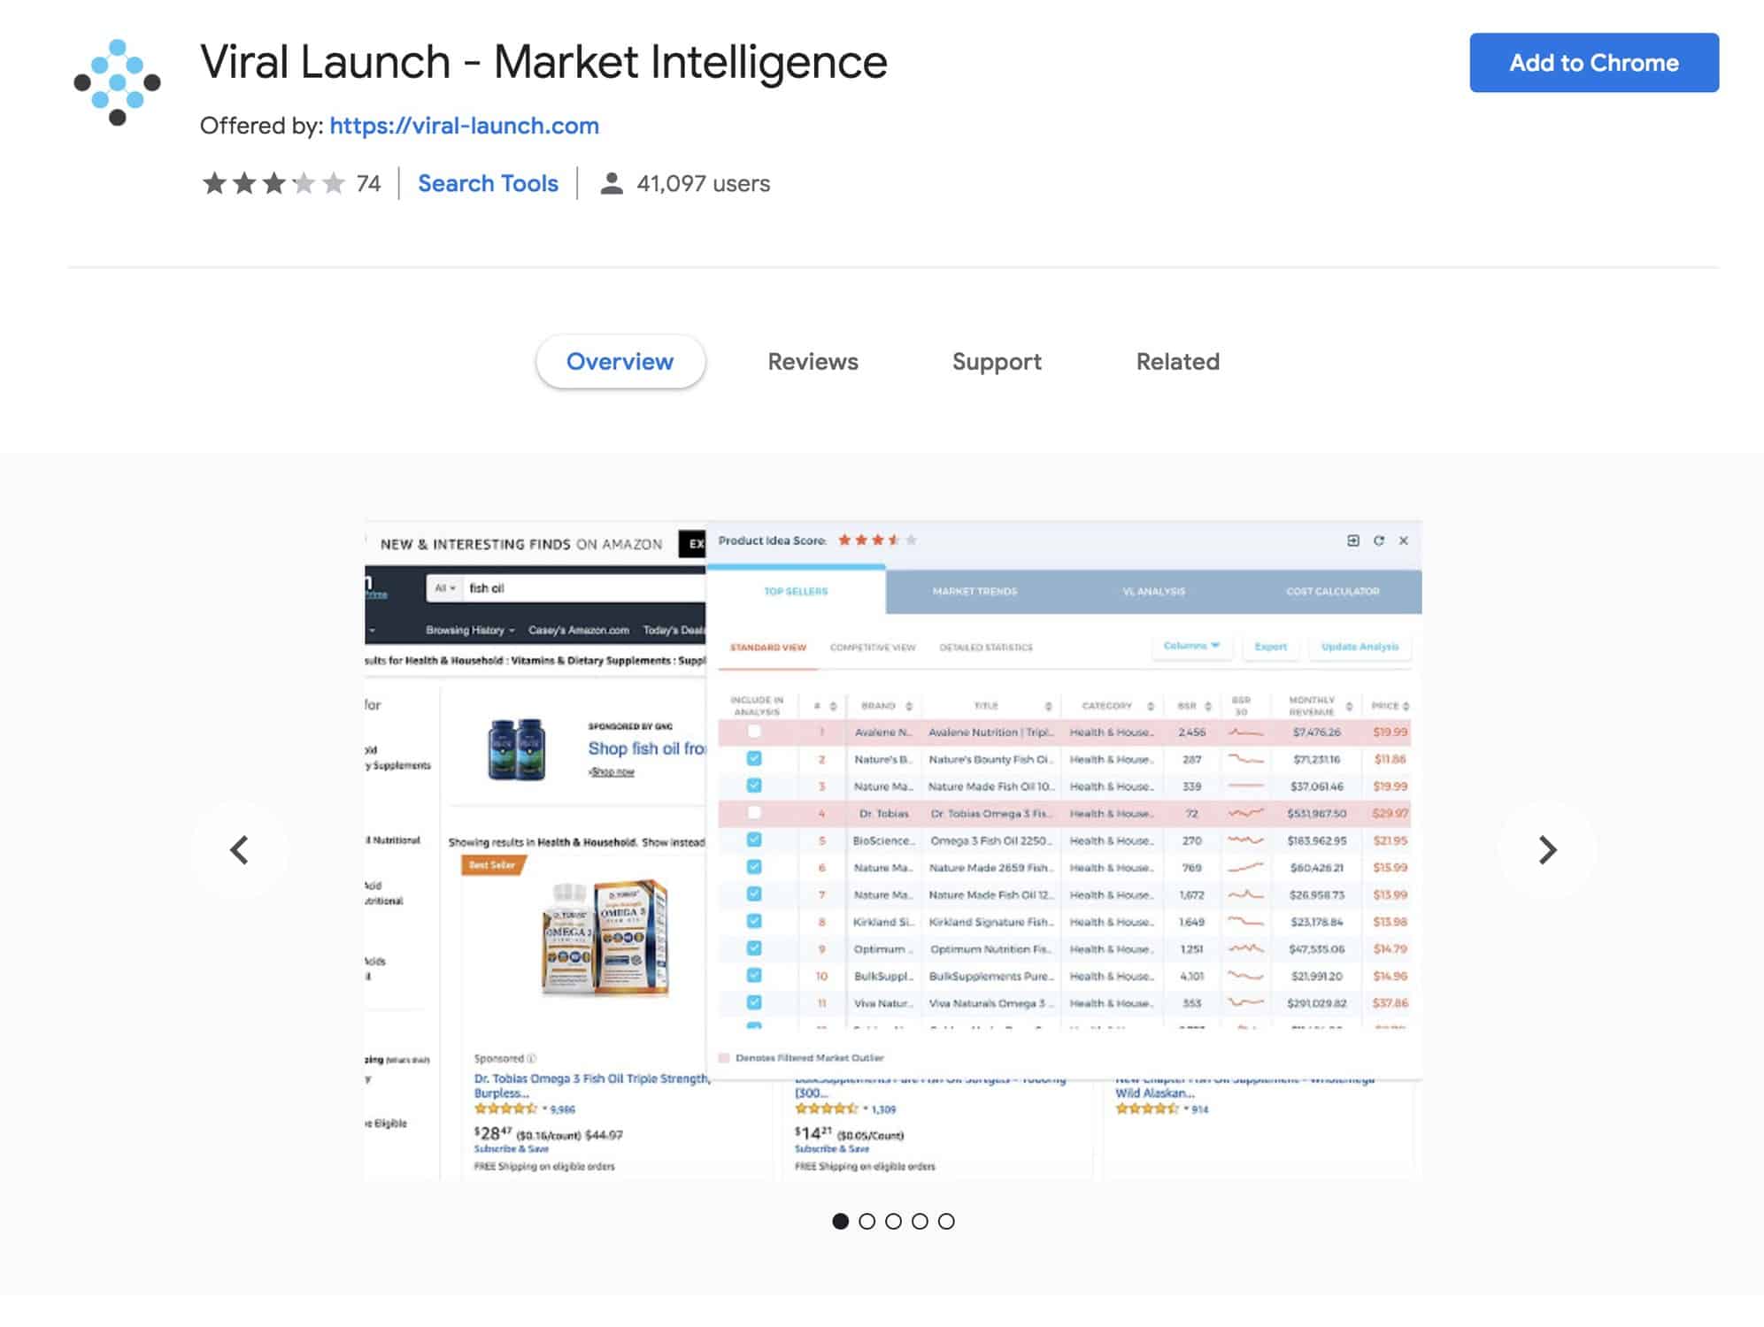Switch to the Overview tab
The image size is (1764, 1327).
click(x=620, y=362)
